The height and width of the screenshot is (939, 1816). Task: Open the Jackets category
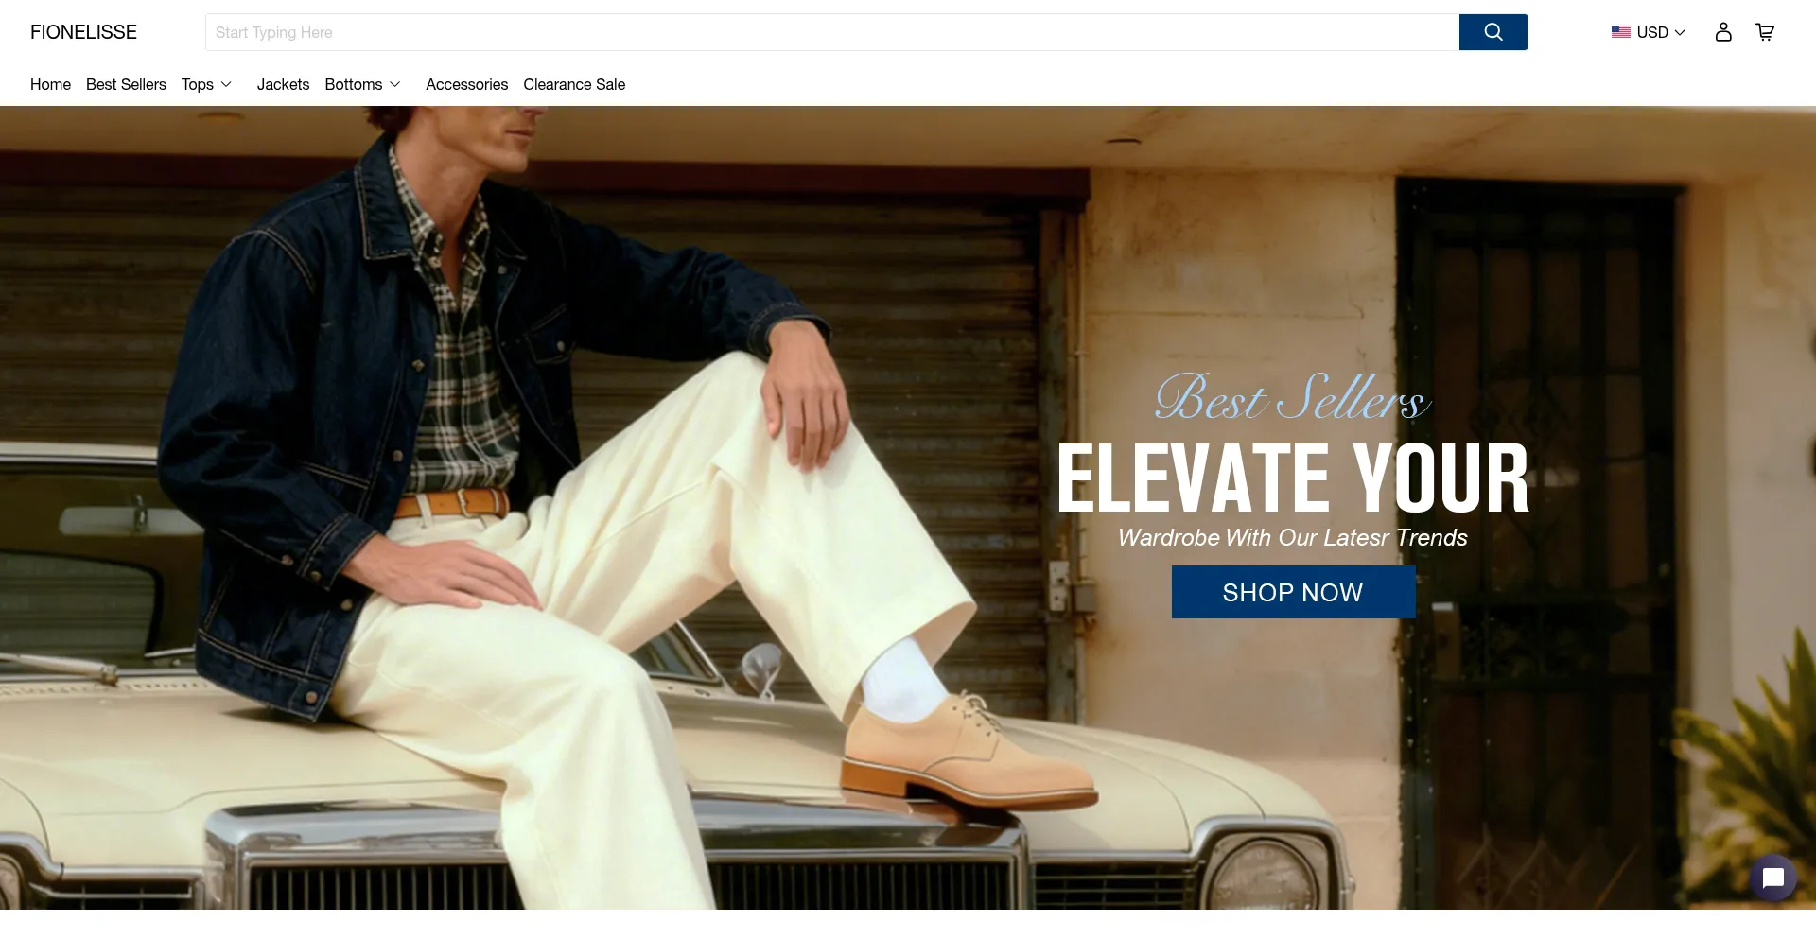pyautogui.click(x=283, y=84)
